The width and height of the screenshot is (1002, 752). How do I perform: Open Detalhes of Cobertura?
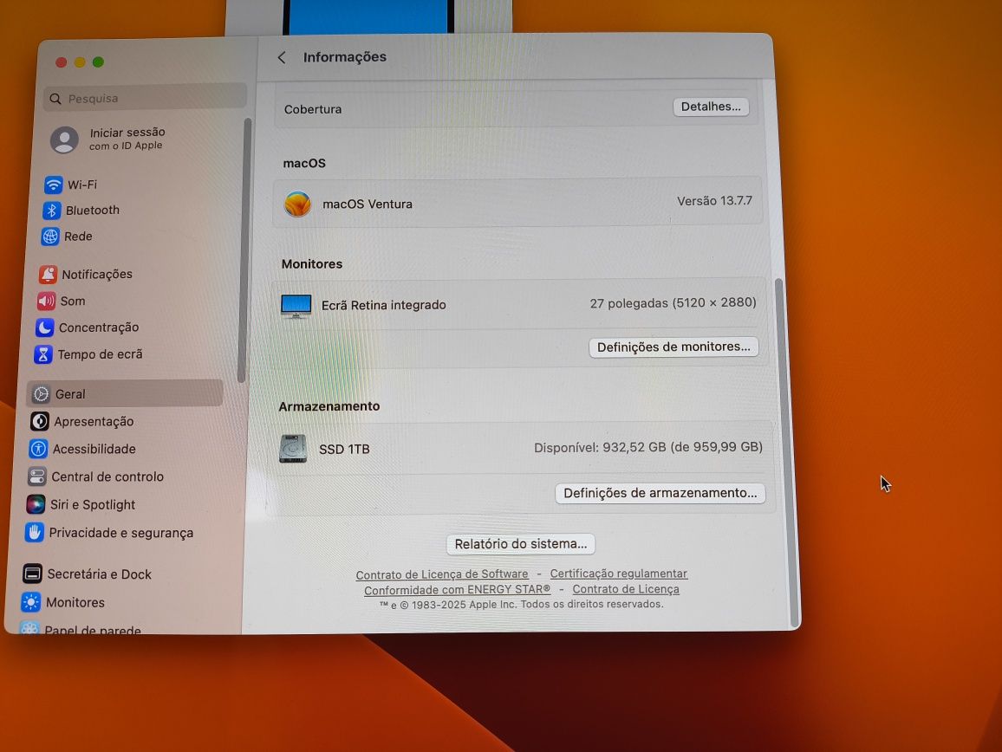click(711, 107)
